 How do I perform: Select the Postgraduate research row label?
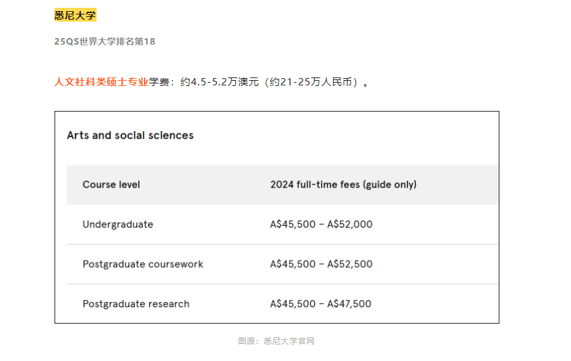click(x=136, y=303)
